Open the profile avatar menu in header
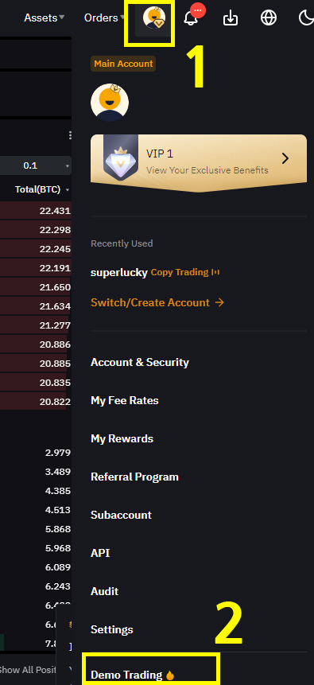The image size is (314, 685). (153, 18)
